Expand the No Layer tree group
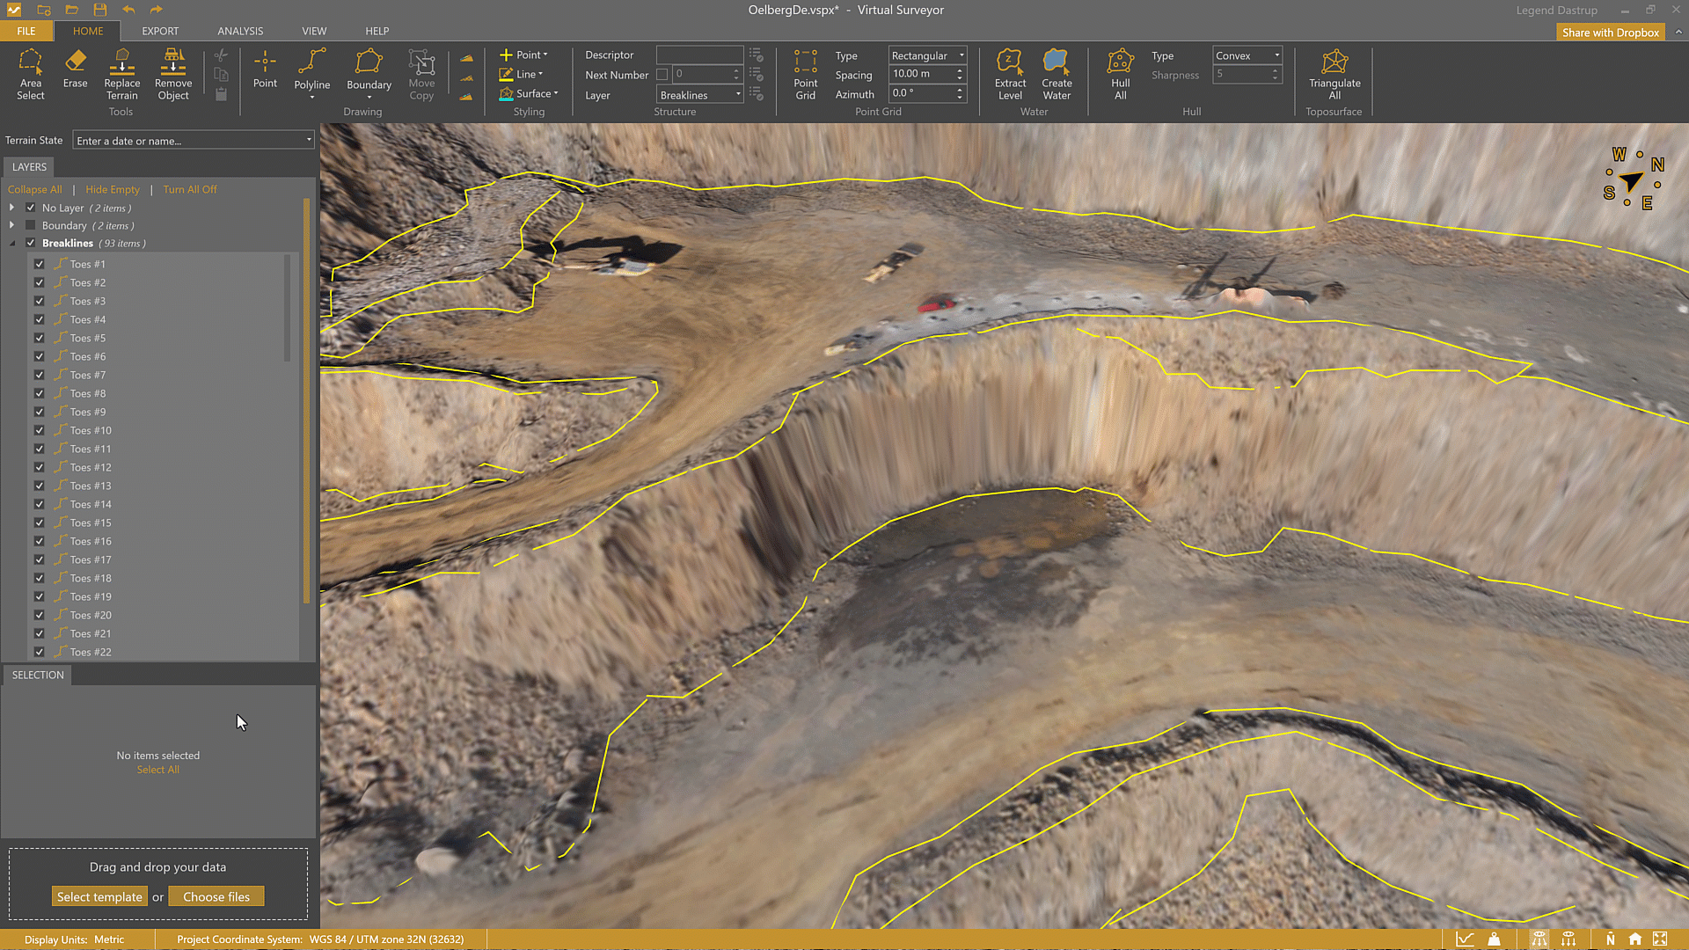Screen dimensions: 1689x950 click(11, 208)
